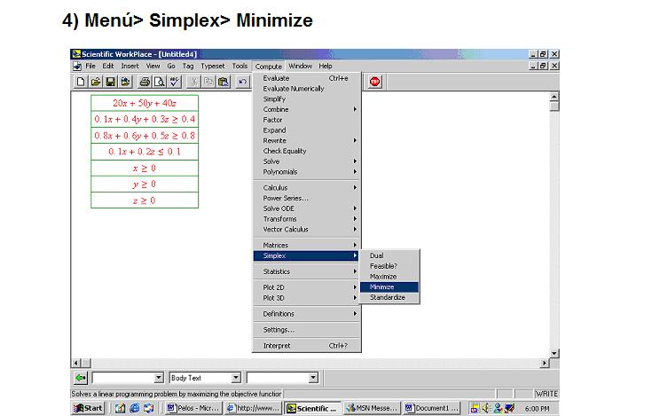Switch to the MSN Messenger taskbar button

[373, 408]
